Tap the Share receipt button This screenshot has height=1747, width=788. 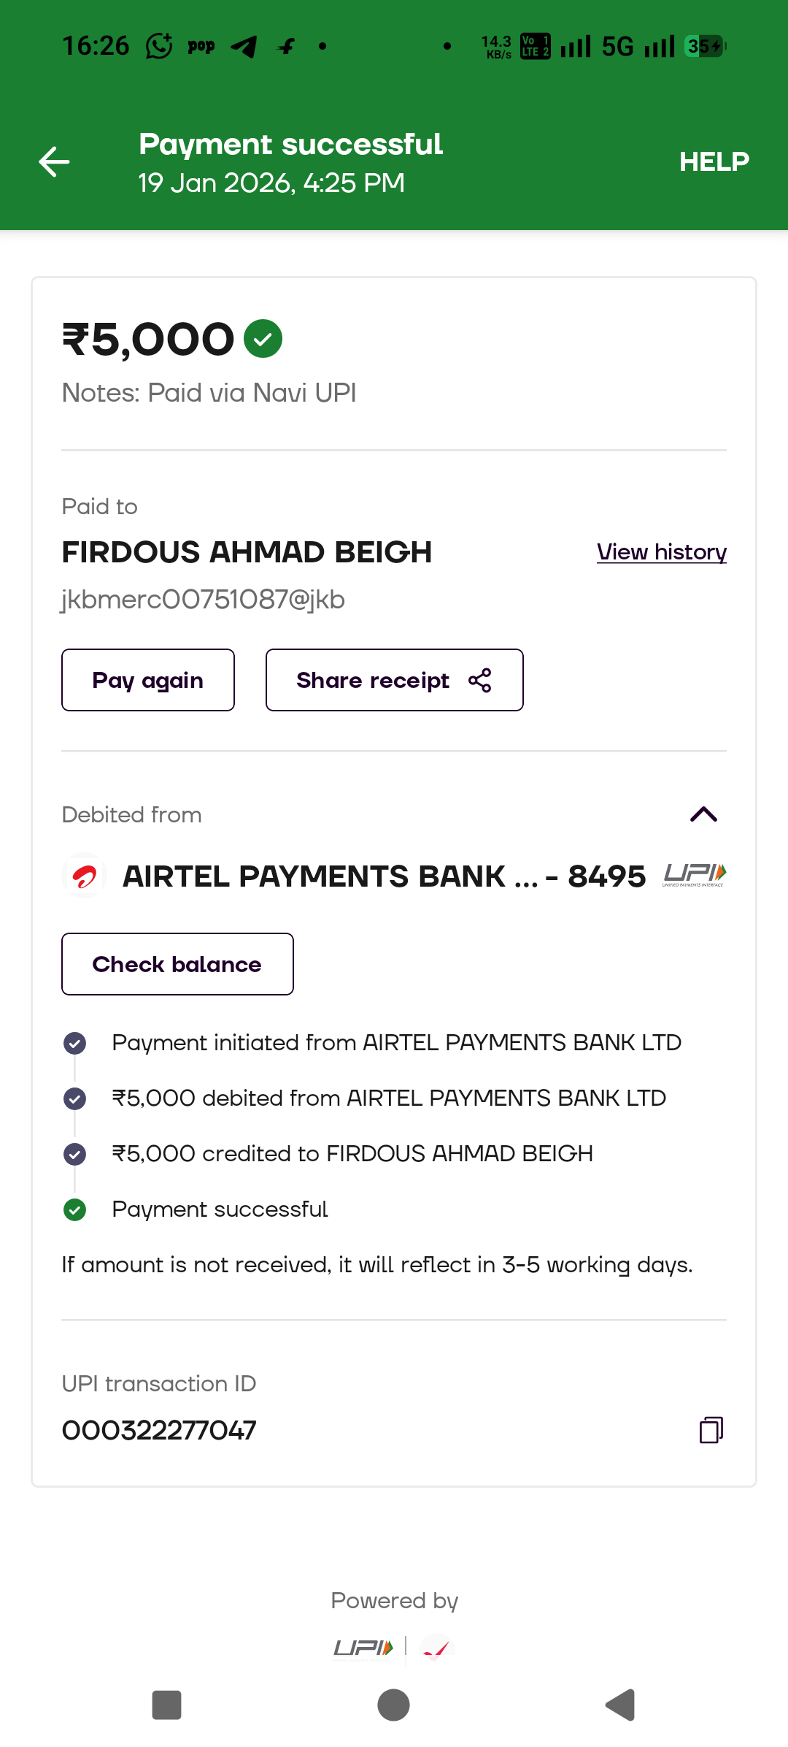click(x=394, y=680)
